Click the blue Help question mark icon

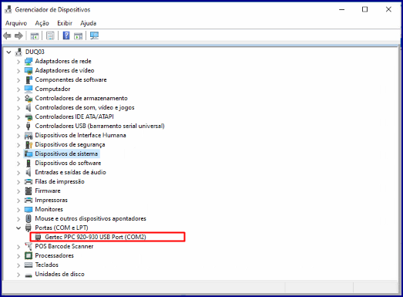pyautogui.click(x=66, y=35)
